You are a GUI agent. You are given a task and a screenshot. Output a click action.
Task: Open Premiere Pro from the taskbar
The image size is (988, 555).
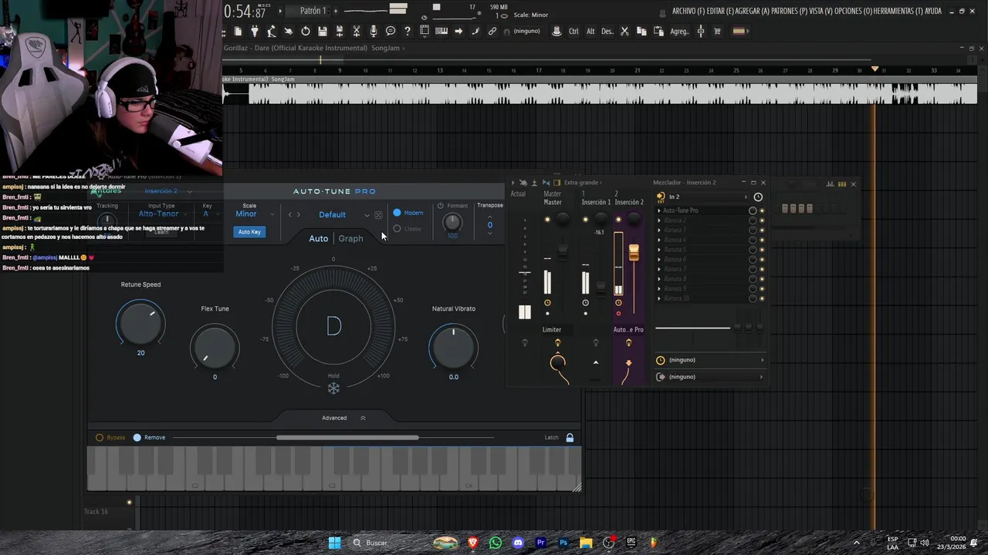(x=540, y=543)
